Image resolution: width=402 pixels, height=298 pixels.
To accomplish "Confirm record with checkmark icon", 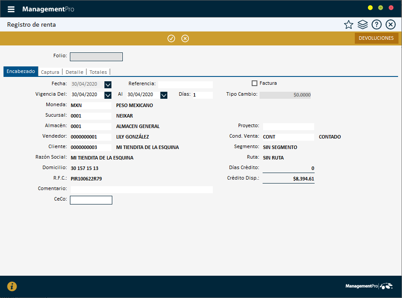I will (171, 38).
